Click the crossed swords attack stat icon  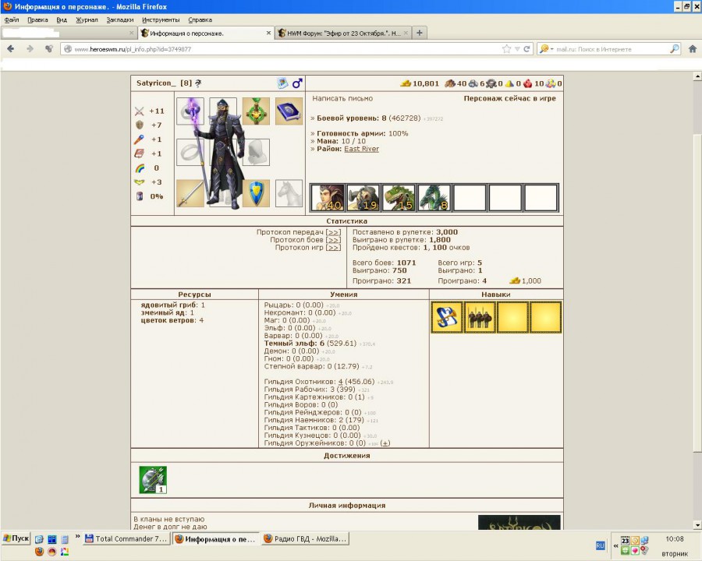[140, 111]
